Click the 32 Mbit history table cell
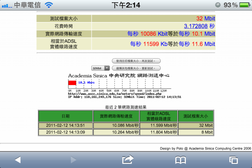 (x=196, y=126)
